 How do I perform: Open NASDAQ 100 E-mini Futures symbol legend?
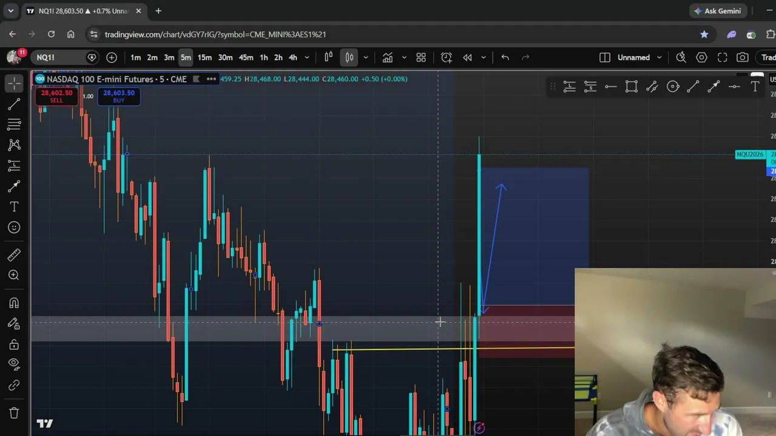tap(116, 79)
